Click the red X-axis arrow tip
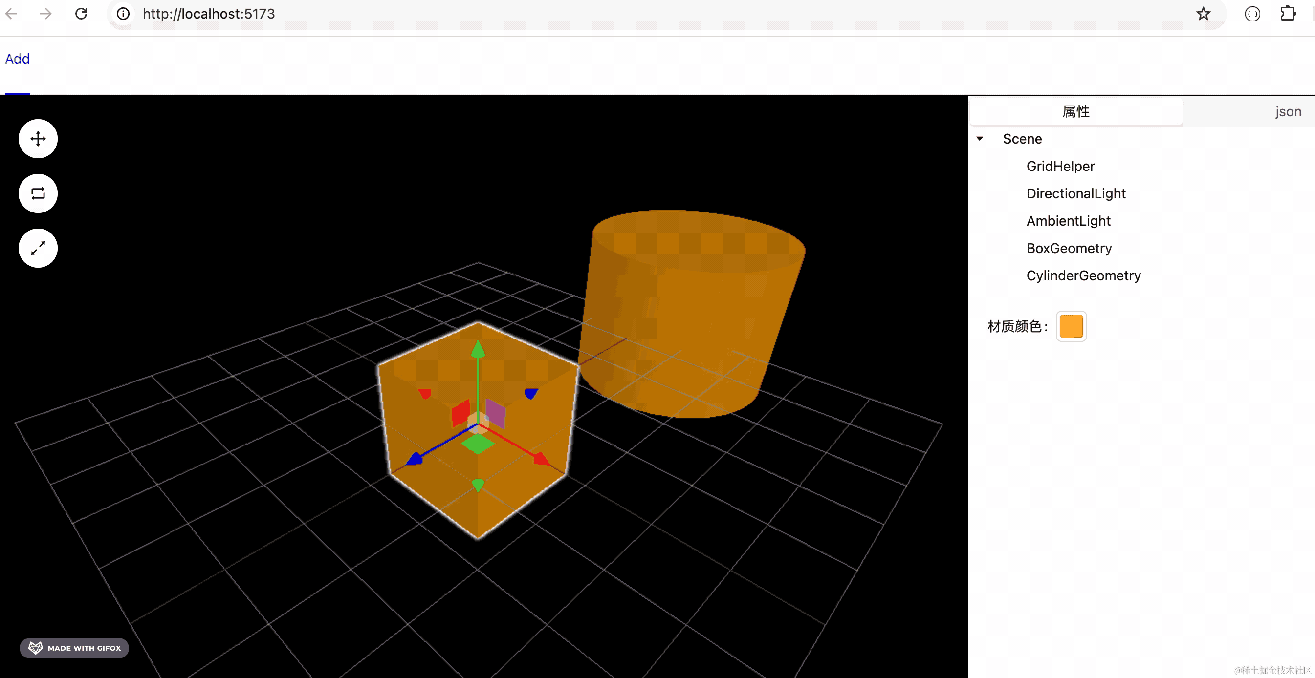1315x678 pixels. (x=541, y=459)
